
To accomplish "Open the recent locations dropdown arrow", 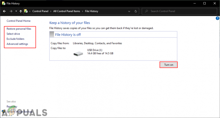I will [16, 11].
